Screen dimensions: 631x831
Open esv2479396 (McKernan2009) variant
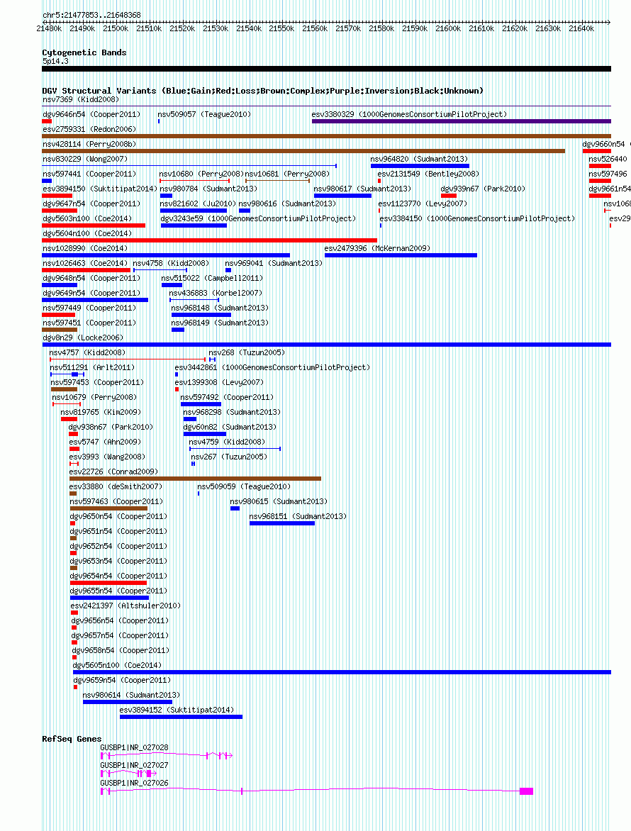click(377, 248)
